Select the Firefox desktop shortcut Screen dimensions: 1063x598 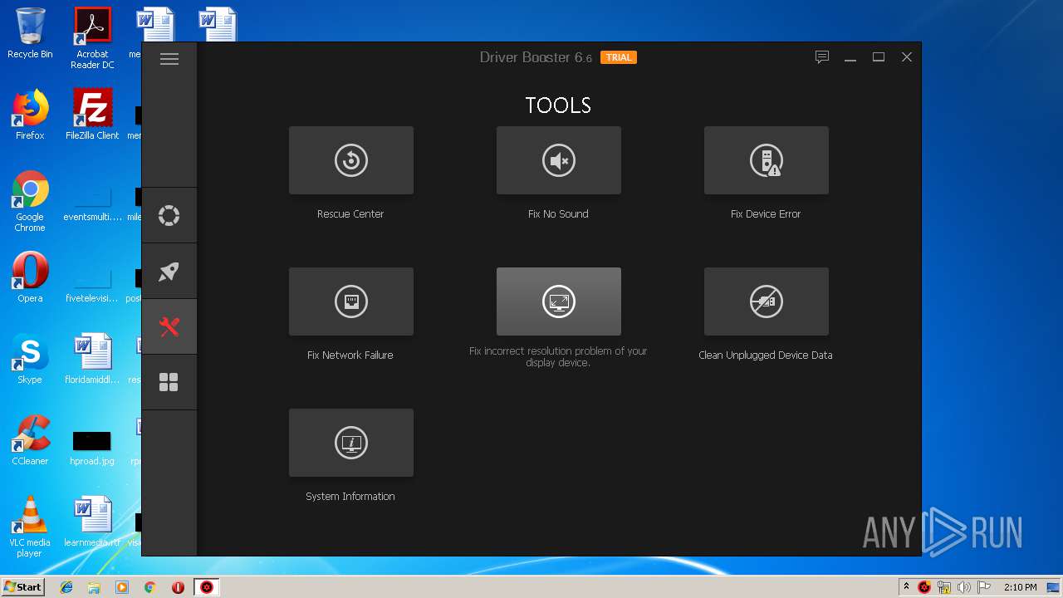[30, 115]
